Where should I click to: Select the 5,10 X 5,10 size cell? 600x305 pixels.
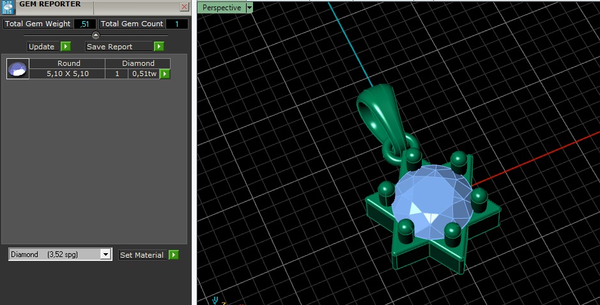tap(67, 74)
